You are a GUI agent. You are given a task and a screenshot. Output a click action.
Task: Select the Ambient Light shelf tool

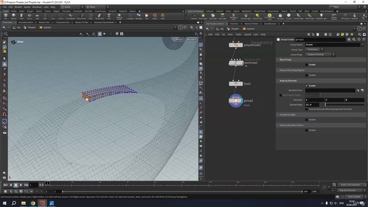coord(321,17)
